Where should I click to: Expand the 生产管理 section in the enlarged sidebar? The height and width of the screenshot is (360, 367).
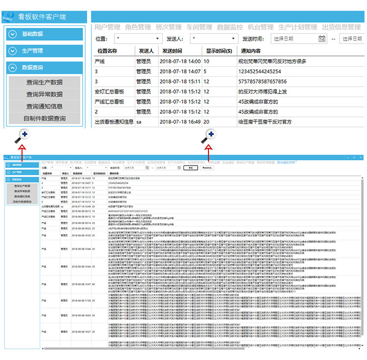[13, 50]
